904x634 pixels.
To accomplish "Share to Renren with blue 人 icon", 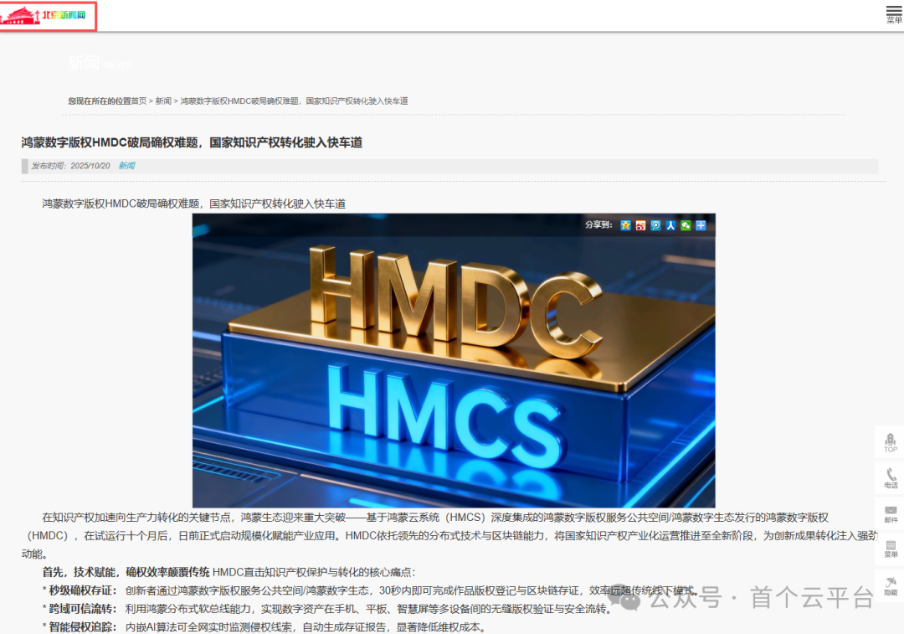I will (x=670, y=225).
